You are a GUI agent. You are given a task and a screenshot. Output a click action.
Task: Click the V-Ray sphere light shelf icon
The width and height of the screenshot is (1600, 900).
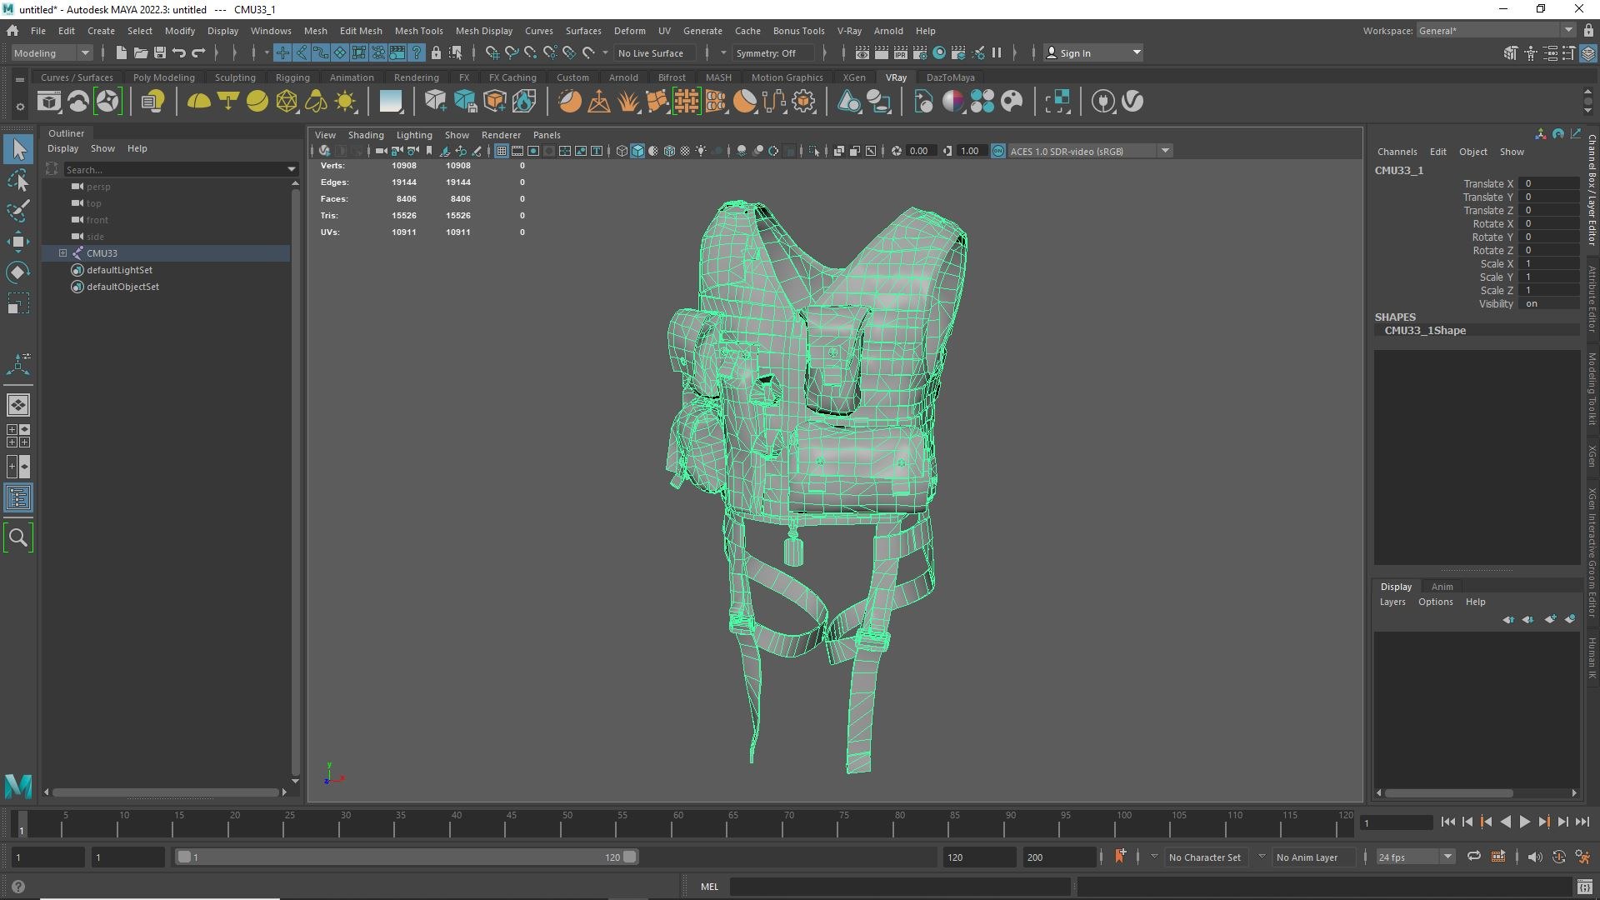[x=257, y=102]
